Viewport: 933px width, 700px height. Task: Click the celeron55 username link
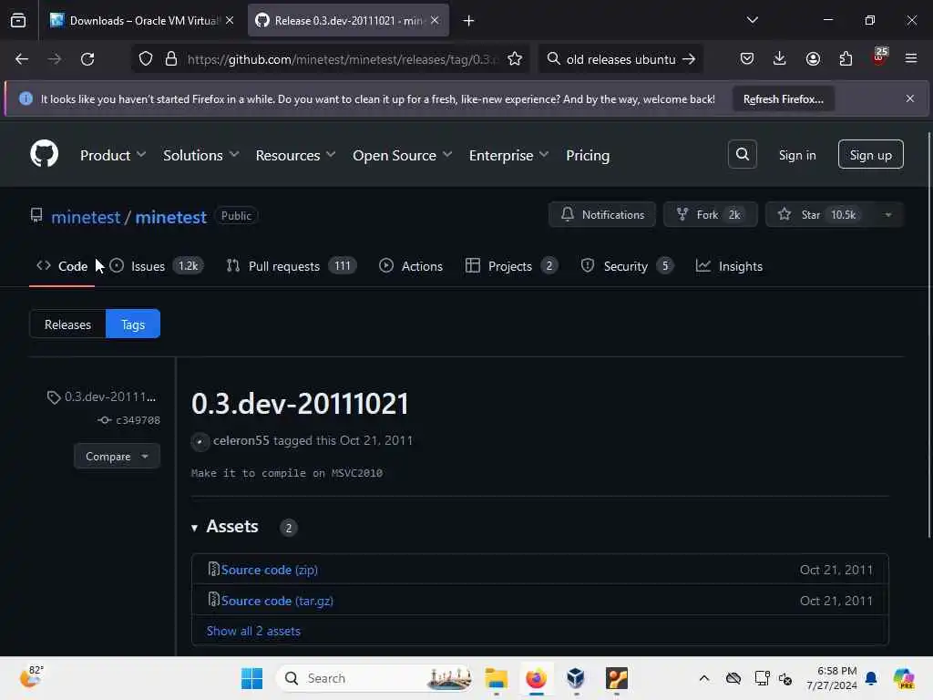point(241,441)
